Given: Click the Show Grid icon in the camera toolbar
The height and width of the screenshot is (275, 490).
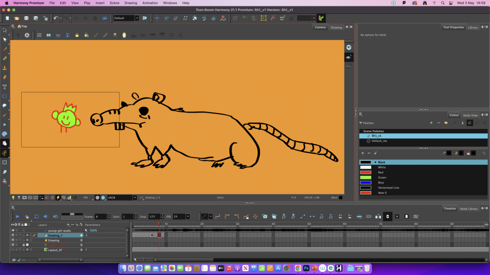Looking at the screenshot, I should (x=39, y=35).
